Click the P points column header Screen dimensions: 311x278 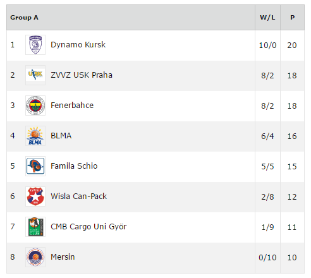293,18
